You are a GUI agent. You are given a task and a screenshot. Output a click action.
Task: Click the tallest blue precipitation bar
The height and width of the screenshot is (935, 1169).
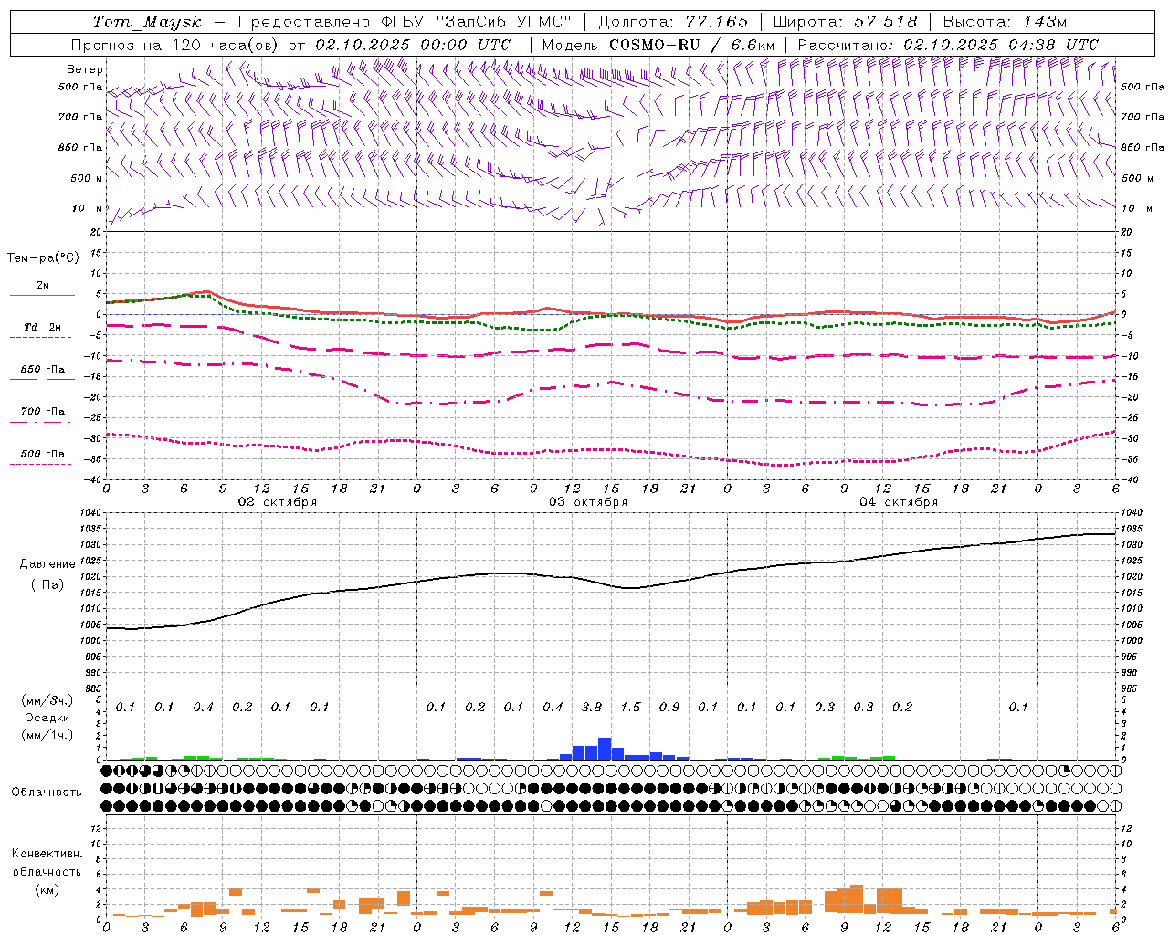(x=605, y=749)
